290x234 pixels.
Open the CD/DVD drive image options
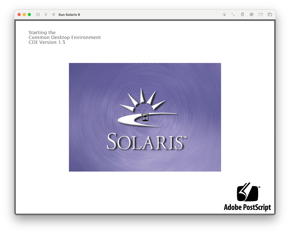click(x=251, y=15)
